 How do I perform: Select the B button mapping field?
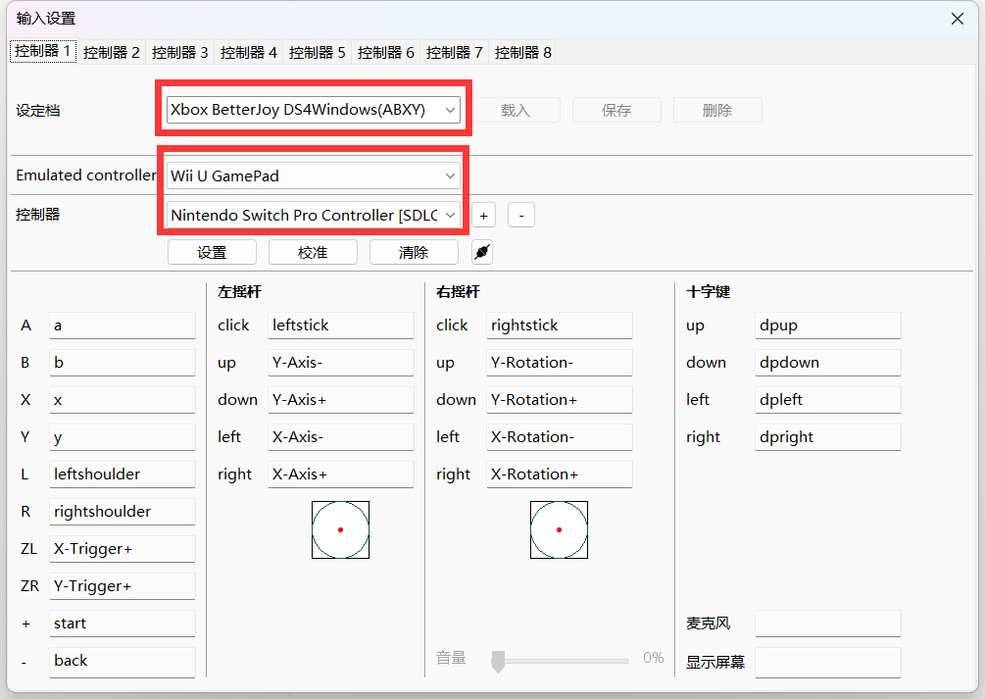tap(123, 363)
